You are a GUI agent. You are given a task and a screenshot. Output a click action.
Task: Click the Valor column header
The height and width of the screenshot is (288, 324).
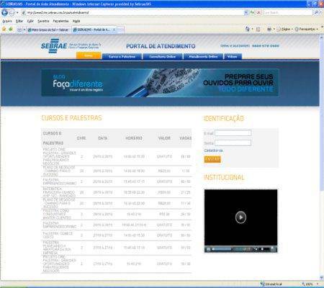pyautogui.click(x=164, y=138)
